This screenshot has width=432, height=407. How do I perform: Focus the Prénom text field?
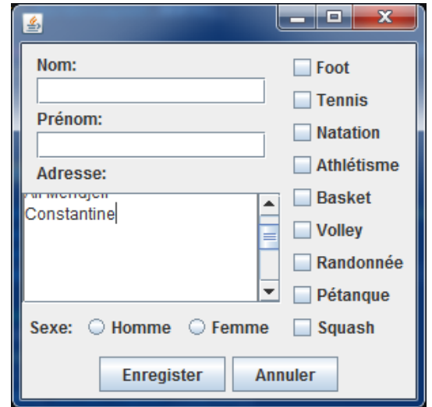point(151,145)
